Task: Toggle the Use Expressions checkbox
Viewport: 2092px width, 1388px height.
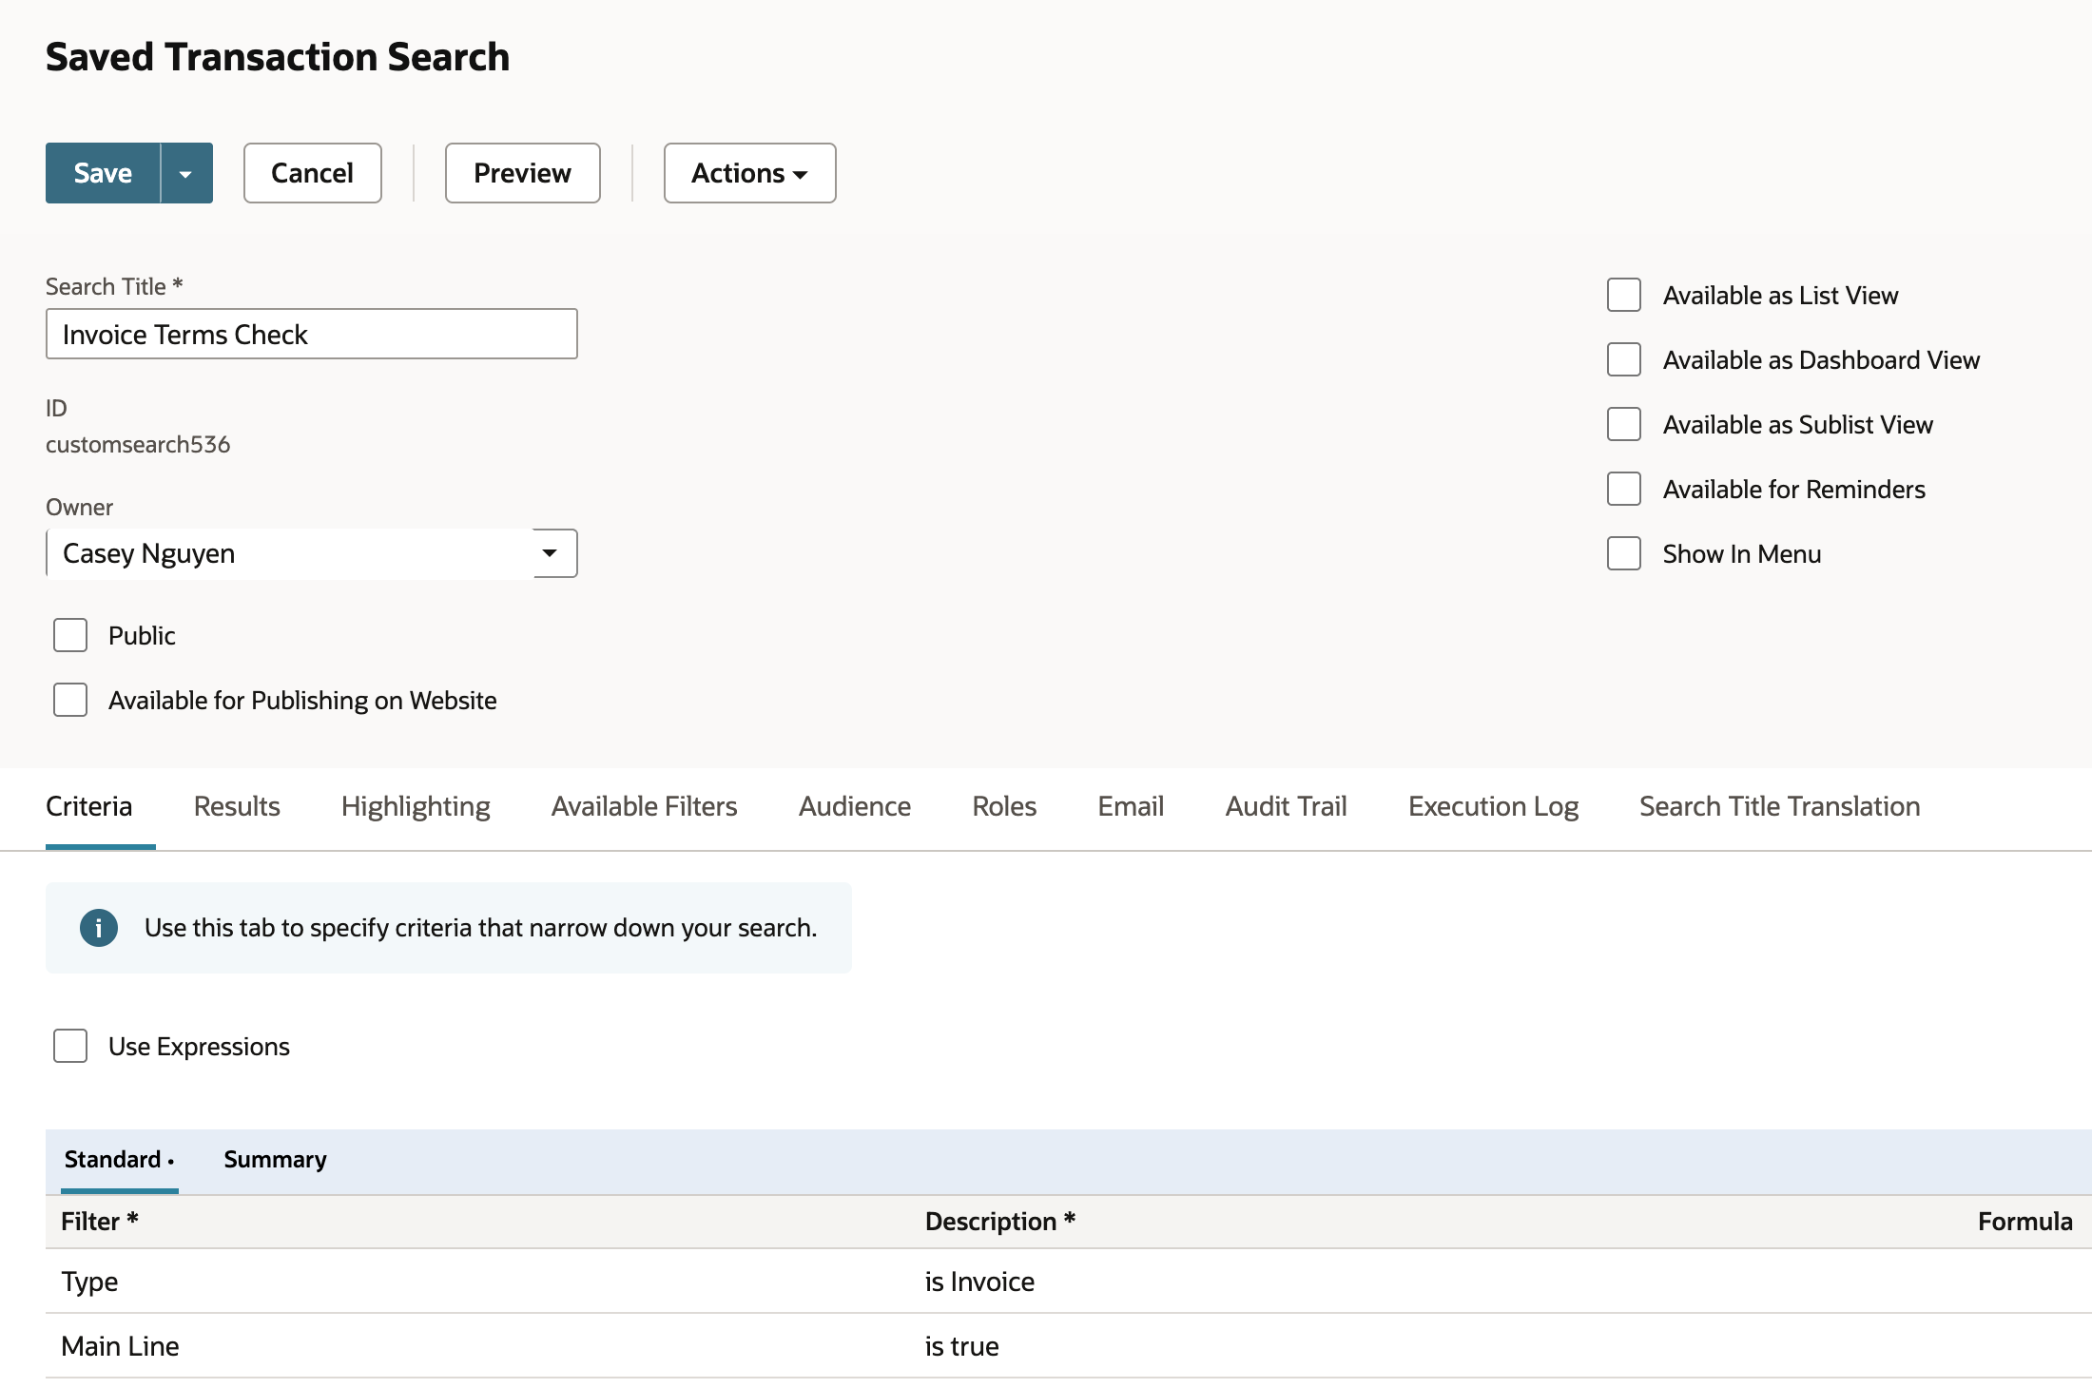Action: click(70, 1046)
